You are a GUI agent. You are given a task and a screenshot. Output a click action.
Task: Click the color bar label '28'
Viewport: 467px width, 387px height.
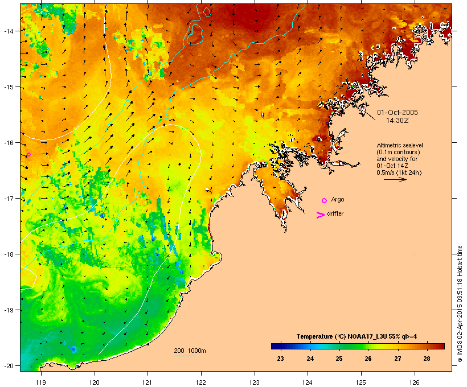click(427, 359)
